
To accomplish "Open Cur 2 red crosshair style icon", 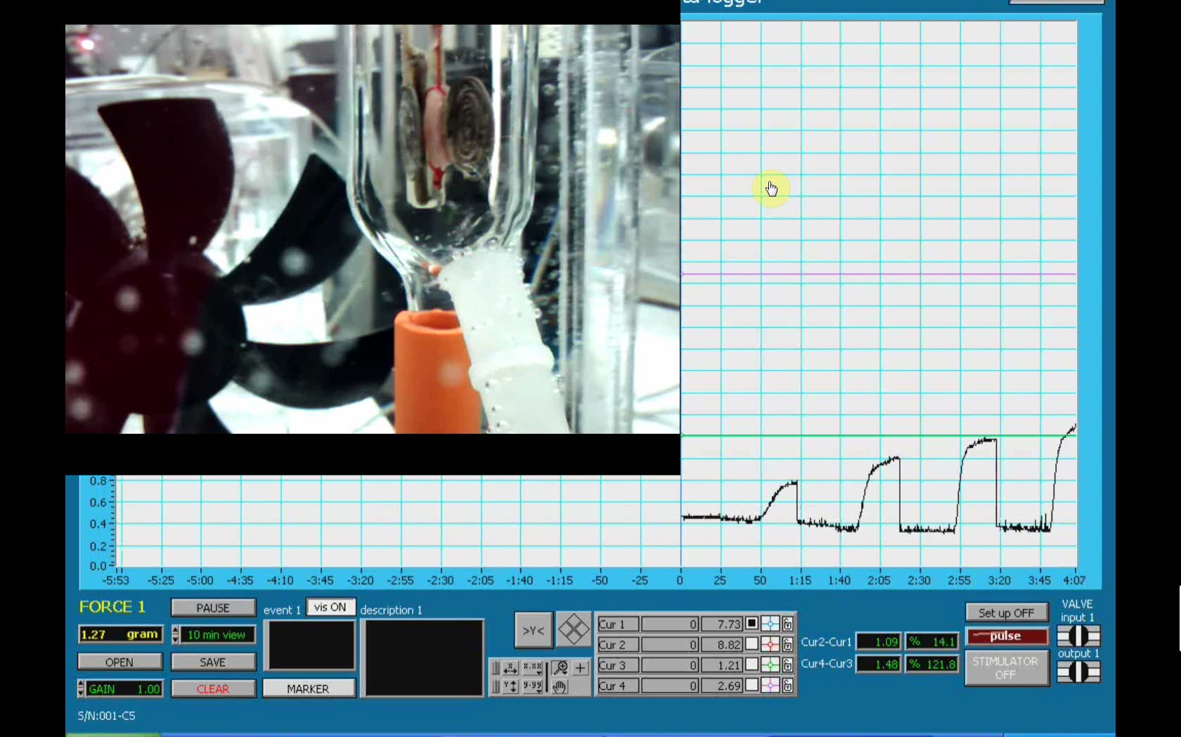I will (770, 644).
